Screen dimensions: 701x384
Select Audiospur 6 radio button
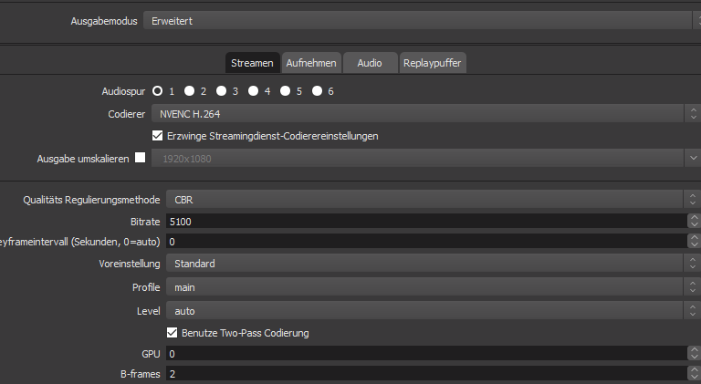[318, 91]
